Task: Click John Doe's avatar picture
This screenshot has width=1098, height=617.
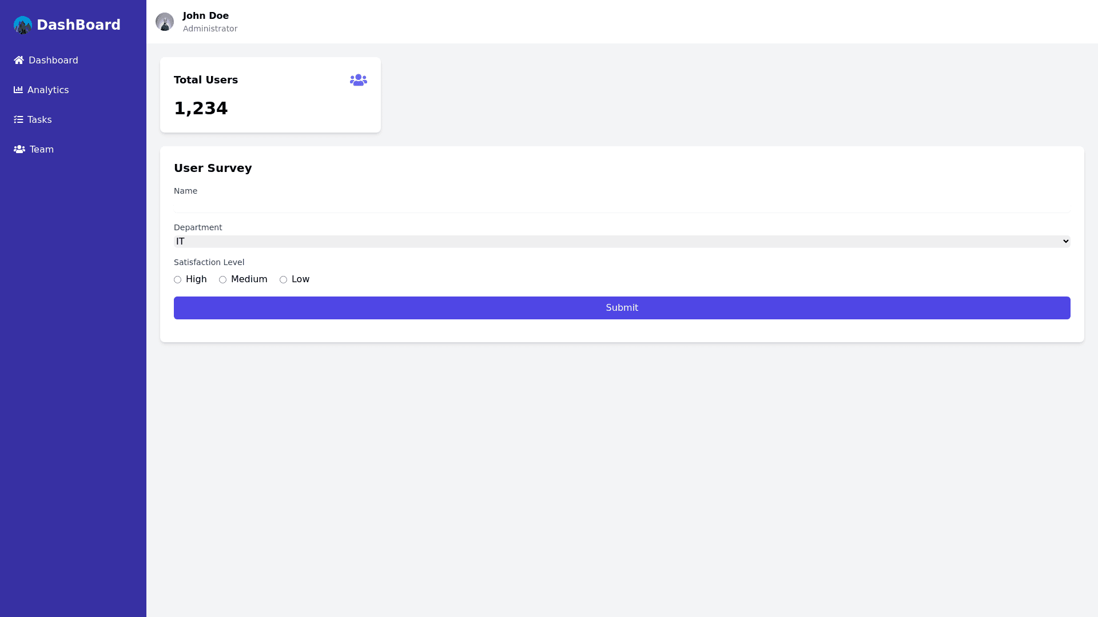Action: pyautogui.click(x=165, y=22)
